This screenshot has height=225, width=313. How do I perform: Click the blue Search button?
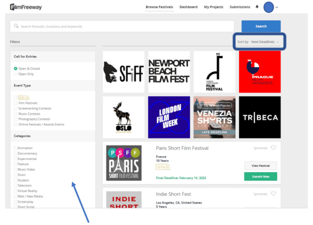pos(261,26)
